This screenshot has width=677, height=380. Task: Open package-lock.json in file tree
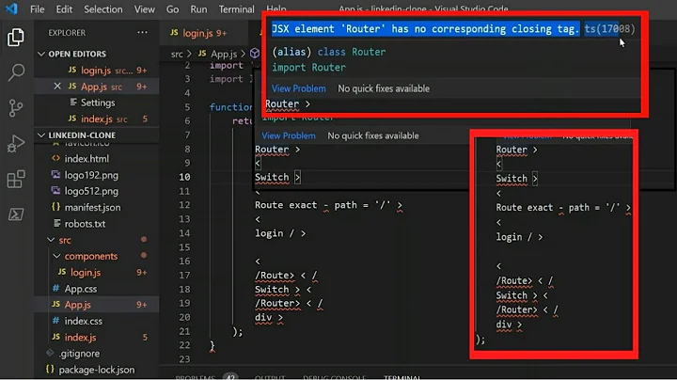97,370
